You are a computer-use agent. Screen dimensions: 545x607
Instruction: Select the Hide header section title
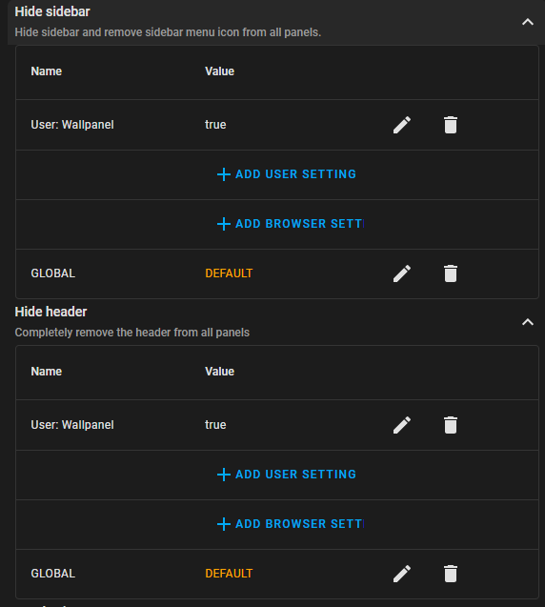(x=50, y=312)
